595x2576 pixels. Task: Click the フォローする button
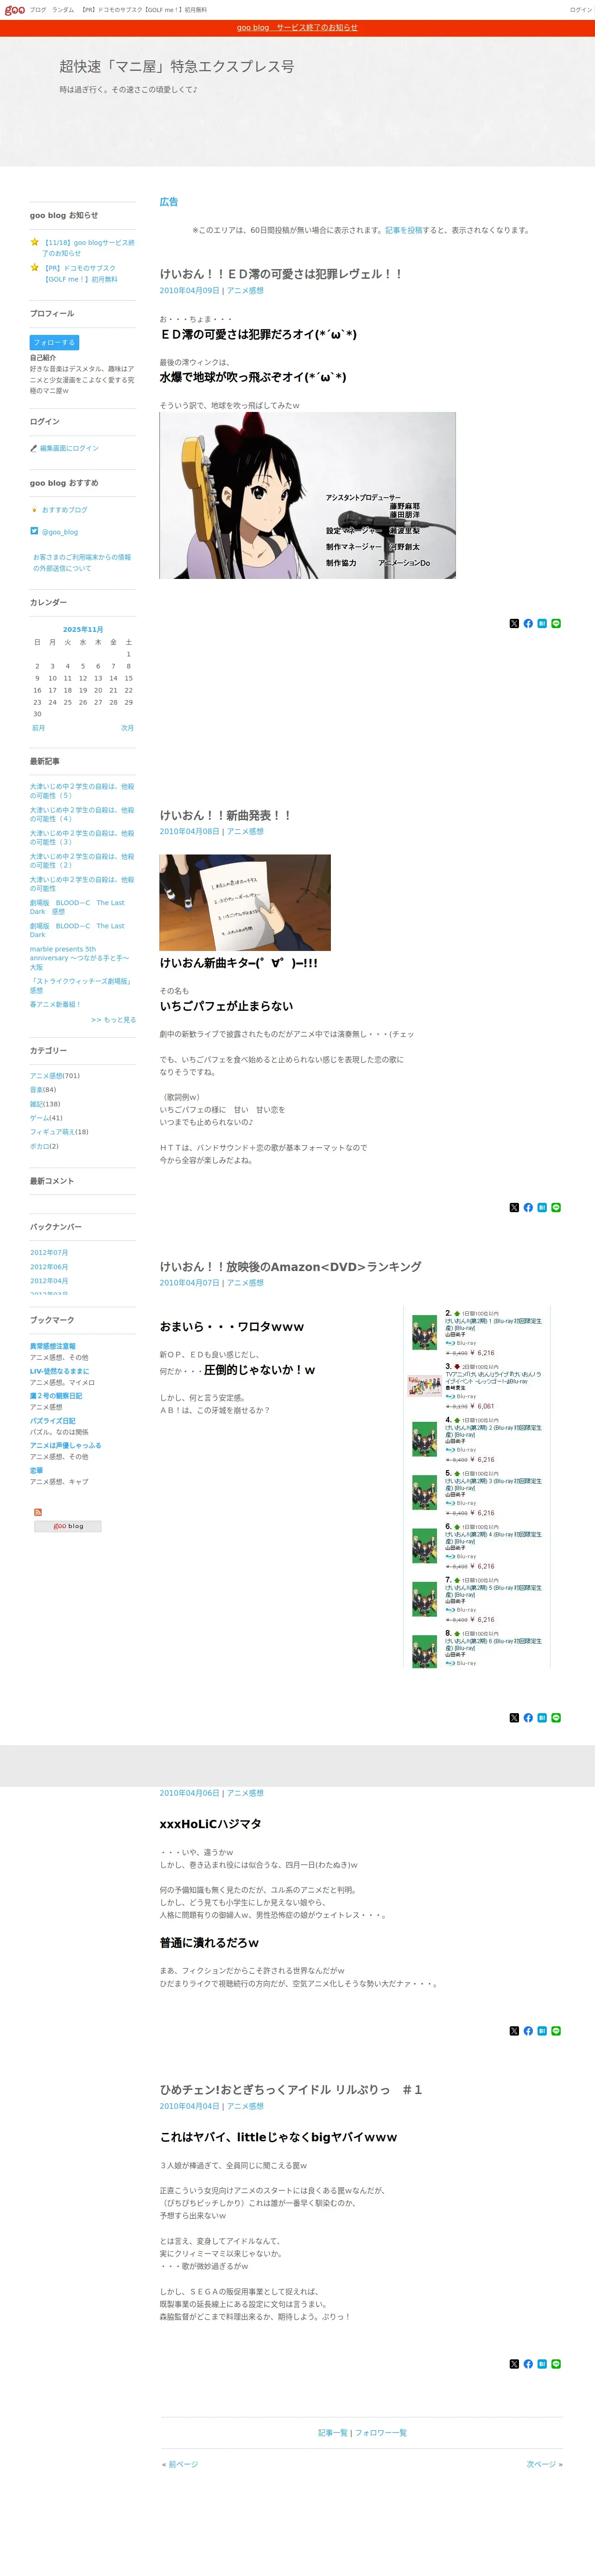(x=55, y=342)
